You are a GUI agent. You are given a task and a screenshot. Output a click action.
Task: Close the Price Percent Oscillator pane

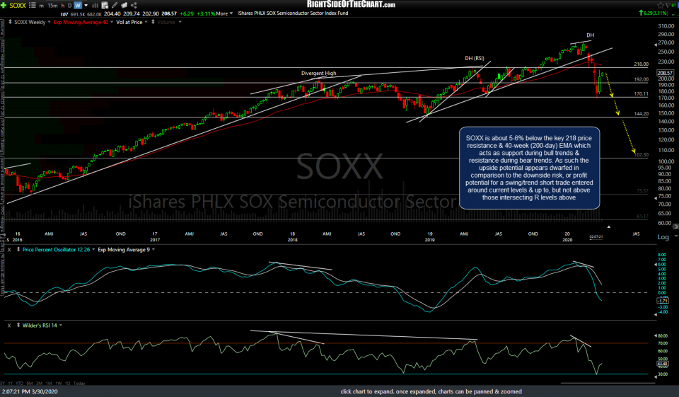coord(9,250)
